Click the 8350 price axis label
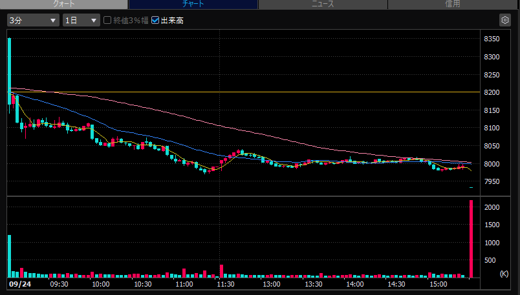 point(492,39)
